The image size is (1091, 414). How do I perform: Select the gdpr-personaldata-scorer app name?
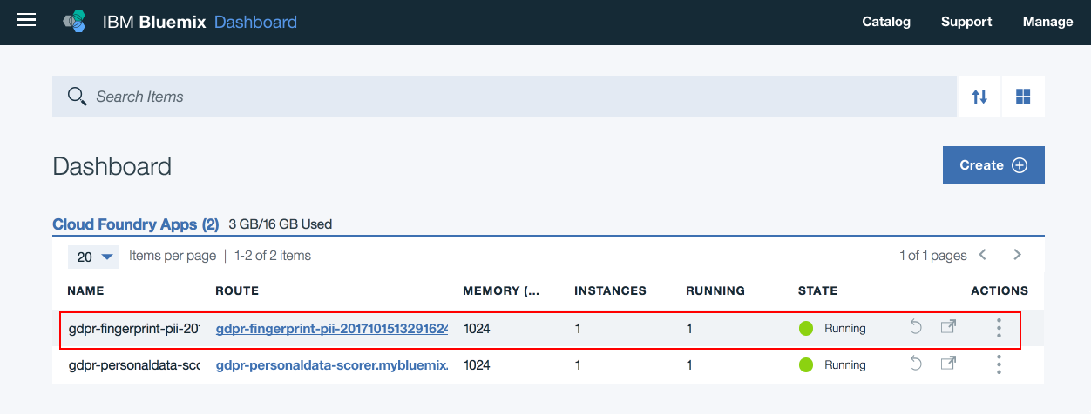pos(134,365)
